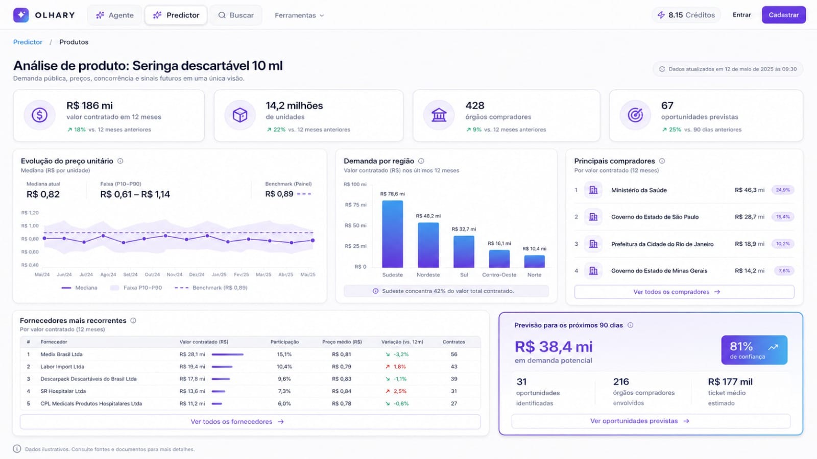Sort by Participação column header
The width and height of the screenshot is (817, 459).
click(x=284, y=342)
